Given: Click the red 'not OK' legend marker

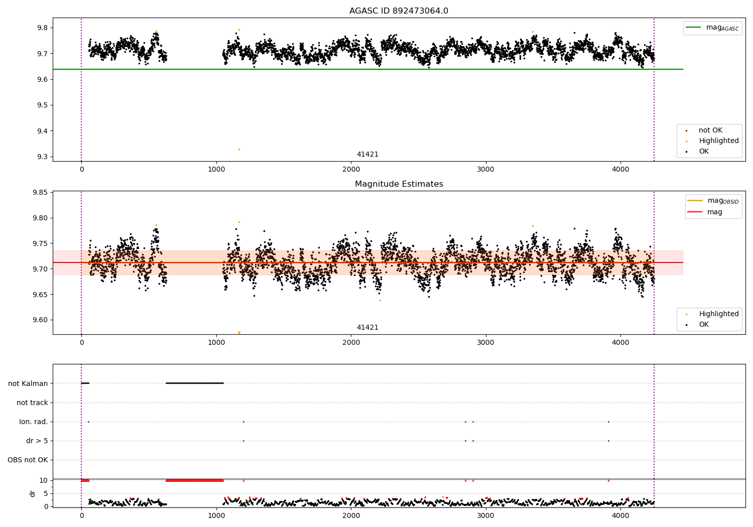Looking at the screenshot, I should [686, 131].
